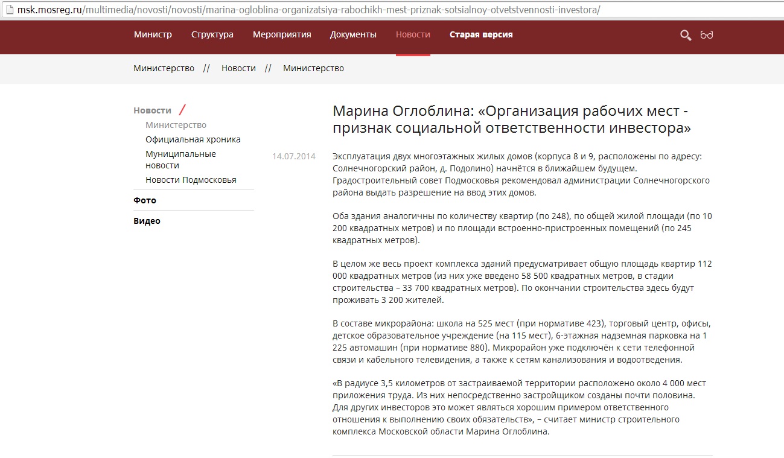Toggle the accessibility glasses icon
The width and height of the screenshot is (784, 458).
(707, 35)
